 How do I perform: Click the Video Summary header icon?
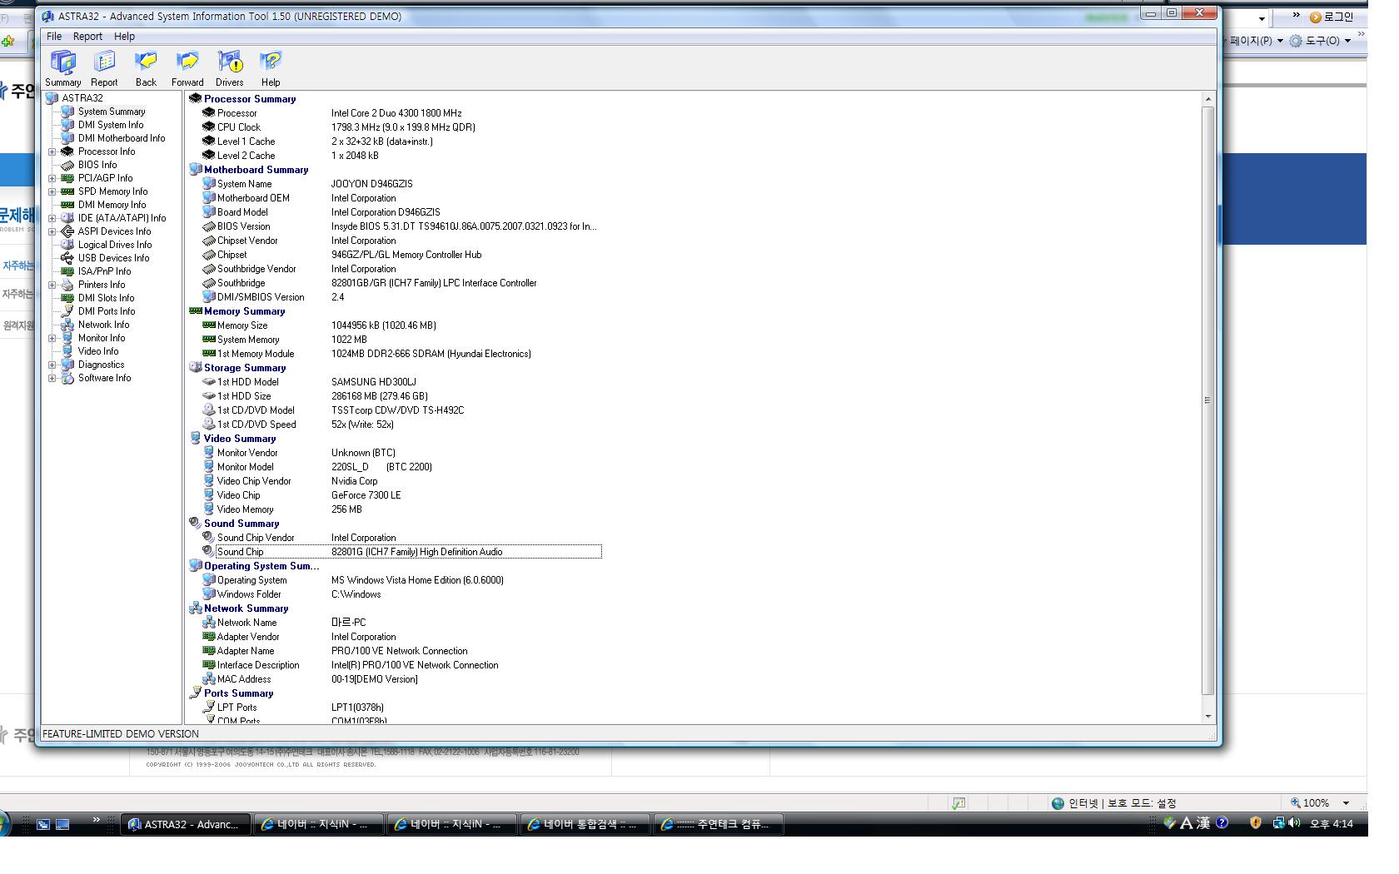tap(196, 438)
